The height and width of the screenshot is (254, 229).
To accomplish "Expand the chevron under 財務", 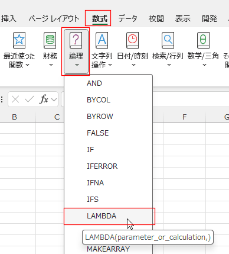I will click(51, 65).
